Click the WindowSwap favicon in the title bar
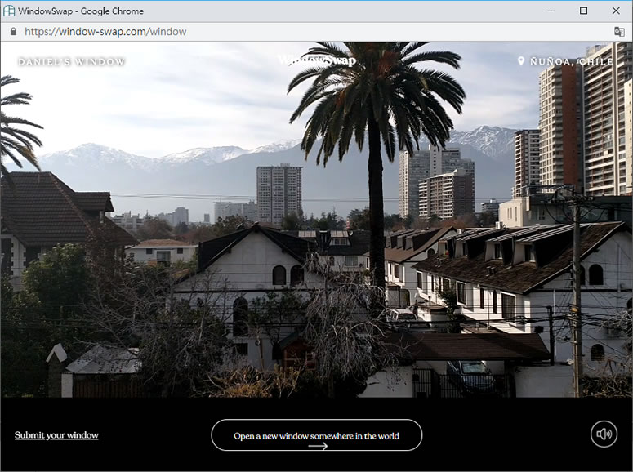This screenshot has width=633, height=472. pos(9,11)
